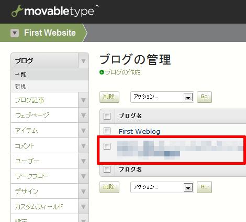The height and width of the screenshot is (222, 246).
Task: Click the Movable Type wrench logo
Action: (x=17, y=11)
